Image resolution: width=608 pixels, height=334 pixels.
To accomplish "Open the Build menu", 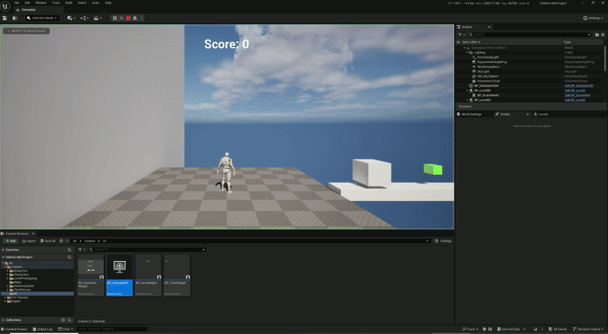I will point(69,3).
